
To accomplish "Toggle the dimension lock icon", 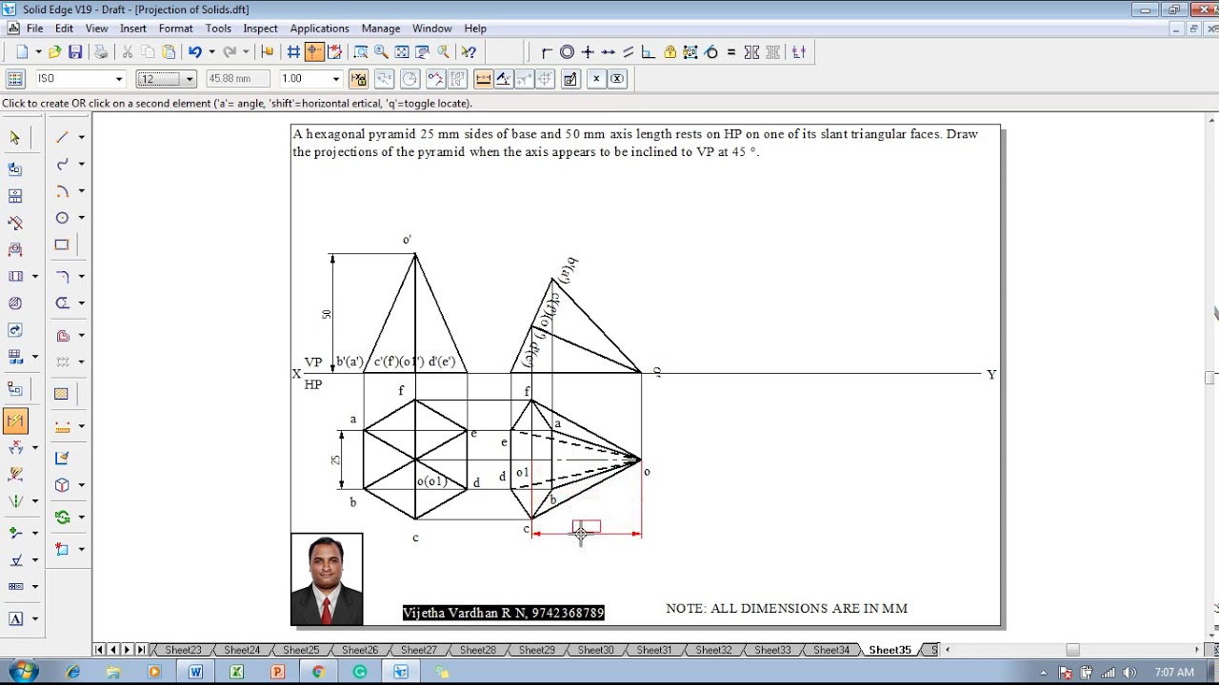I will (358, 79).
